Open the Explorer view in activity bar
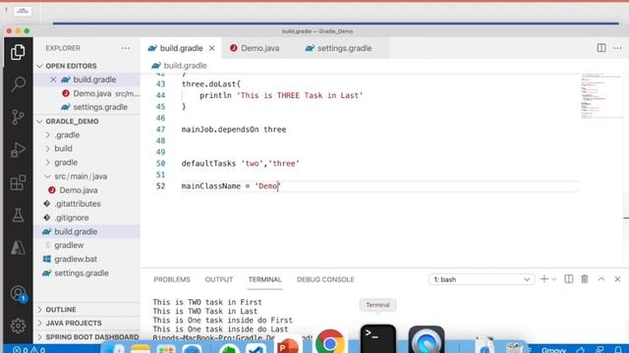Viewport: 629px width, 353px height. pos(18,52)
